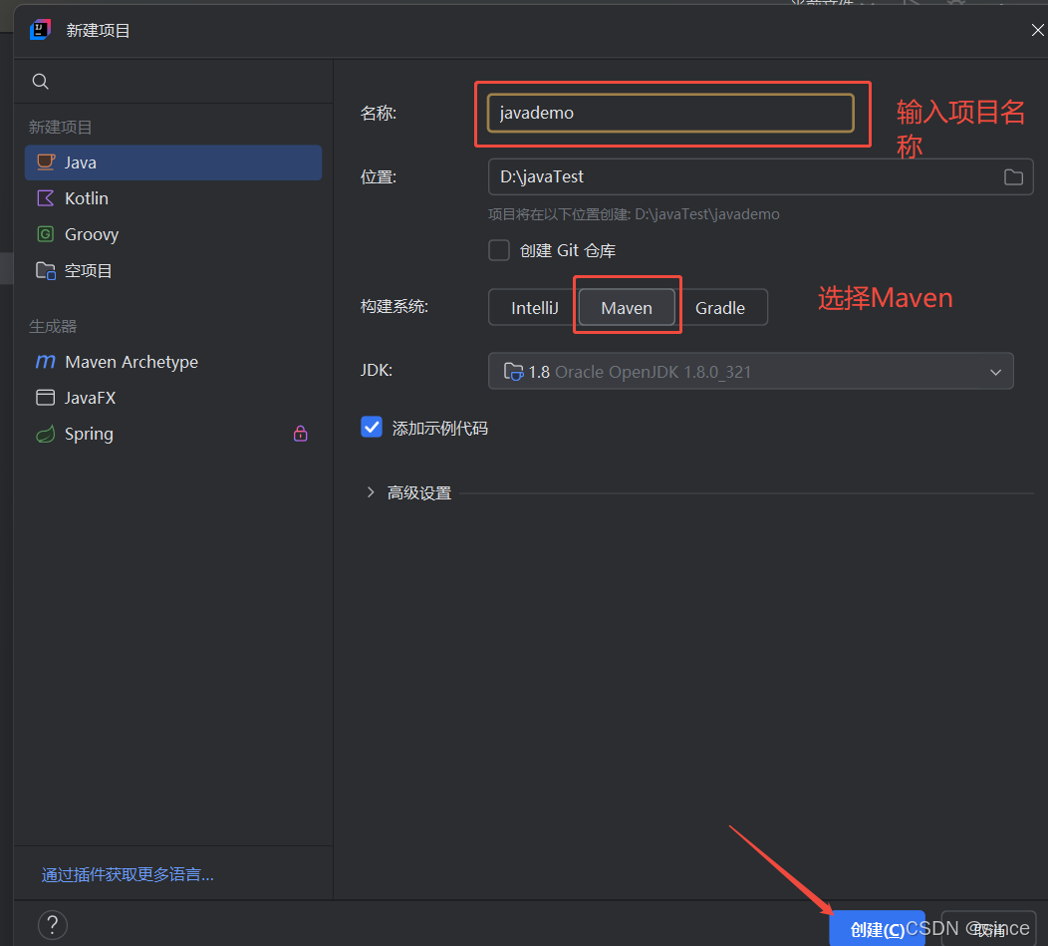Focus the project name field containing javademo

670,113
